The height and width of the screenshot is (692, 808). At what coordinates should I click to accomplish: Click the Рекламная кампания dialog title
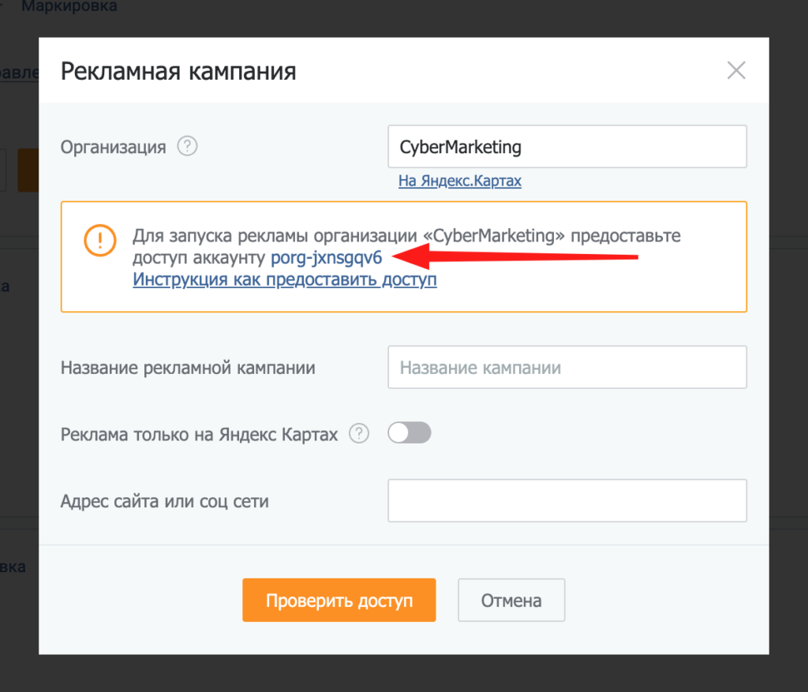click(x=178, y=71)
